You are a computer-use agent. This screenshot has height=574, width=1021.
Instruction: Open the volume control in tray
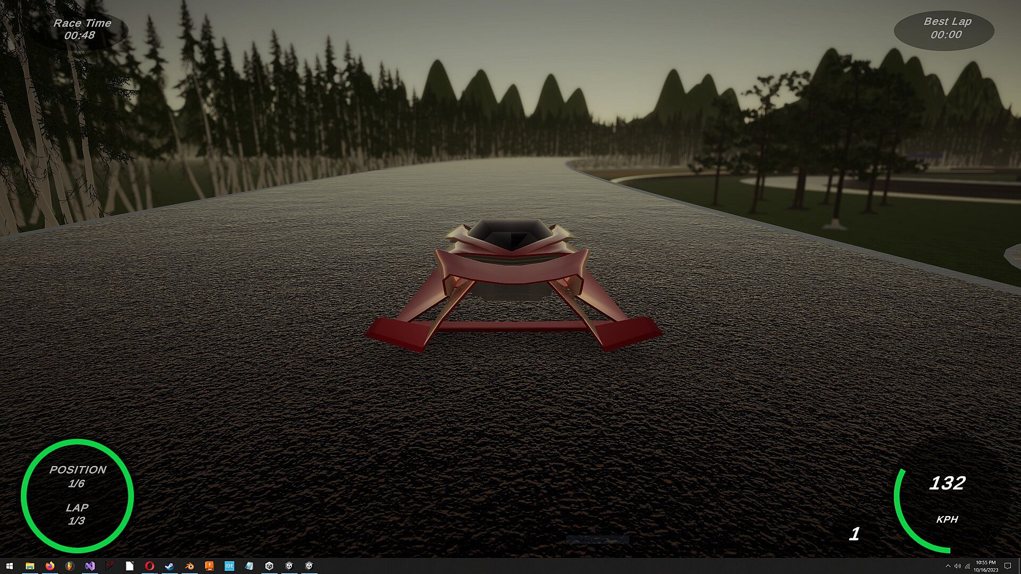click(x=957, y=566)
